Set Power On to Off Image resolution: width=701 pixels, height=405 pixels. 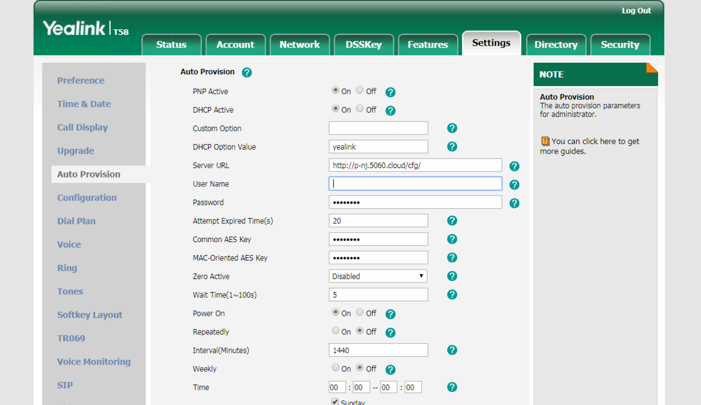click(360, 313)
